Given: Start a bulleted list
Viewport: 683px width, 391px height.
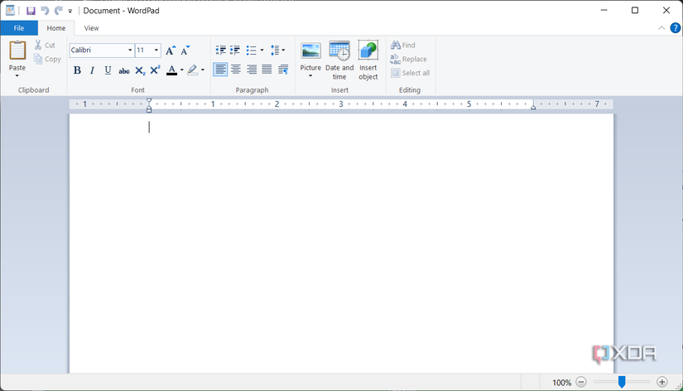Looking at the screenshot, I should [252, 51].
